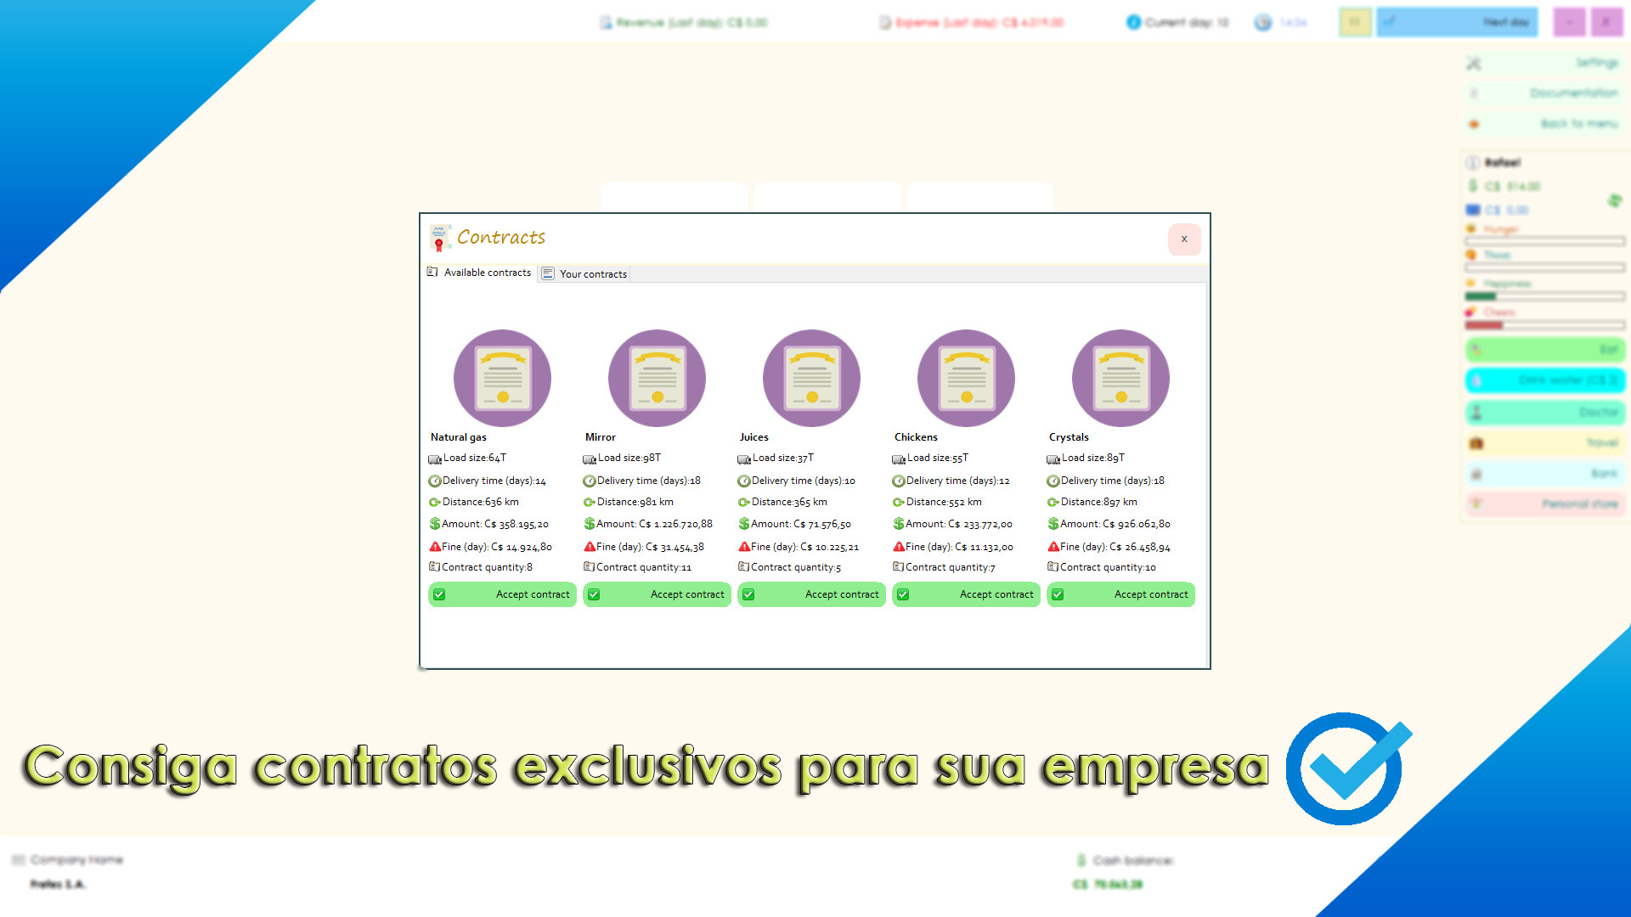The width and height of the screenshot is (1631, 917).
Task: Open Settings from the side panel
Action: (1544, 63)
